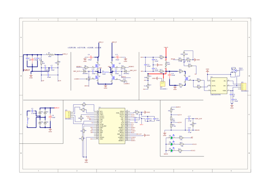The image size is (270, 190).
Task: Click the ACN net label
Action: click(x=59, y=81)
